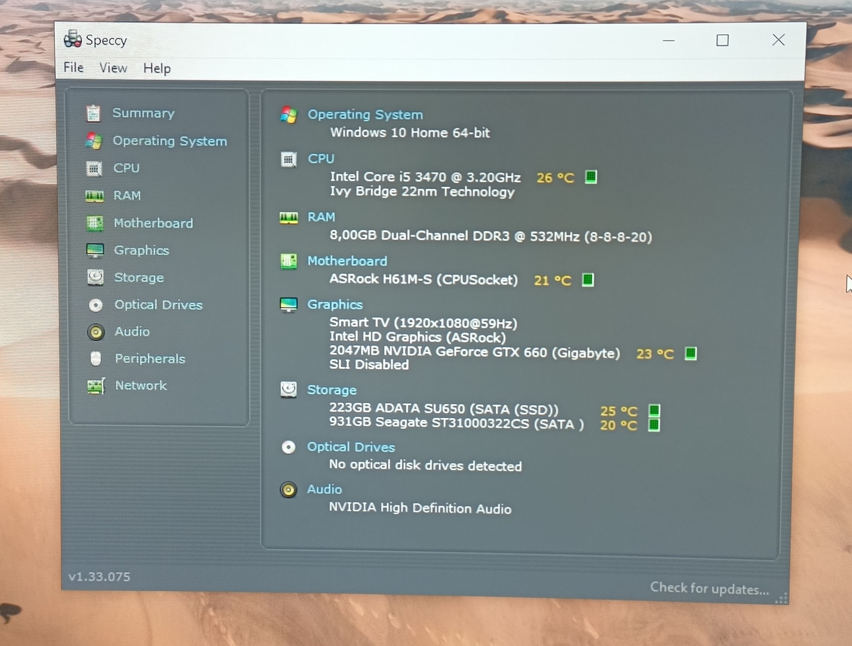Click the Intel Core i5 3470 @ 3.20GHz text
Screen dimensions: 852x646
pos(425,177)
